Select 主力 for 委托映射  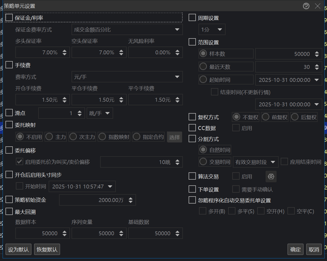click(49, 137)
